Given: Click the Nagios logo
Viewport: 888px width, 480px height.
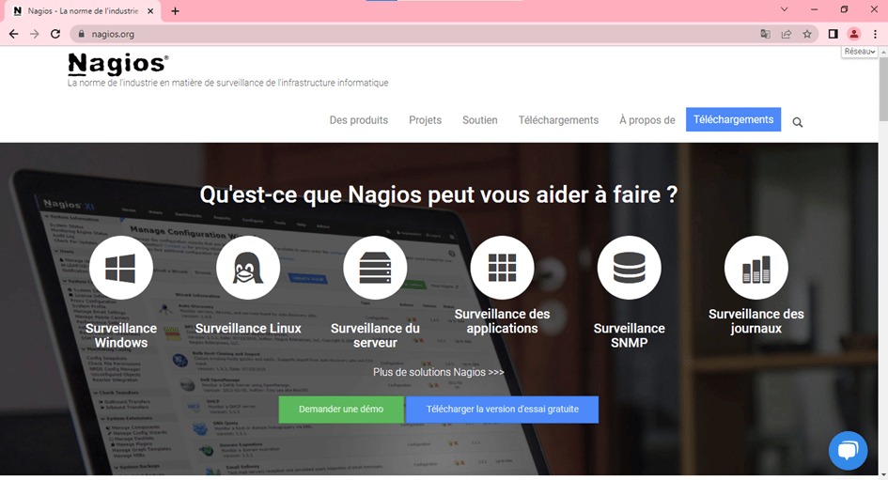Looking at the screenshot, I should coord(117,63).
